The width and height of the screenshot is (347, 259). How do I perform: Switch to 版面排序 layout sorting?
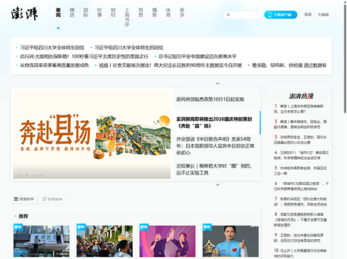click(x=24, y=199)
